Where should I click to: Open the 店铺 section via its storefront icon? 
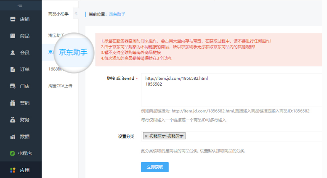pyautogui.click(x=13, y=19)
